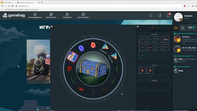Click the bookmark icon in address bar

188,6
